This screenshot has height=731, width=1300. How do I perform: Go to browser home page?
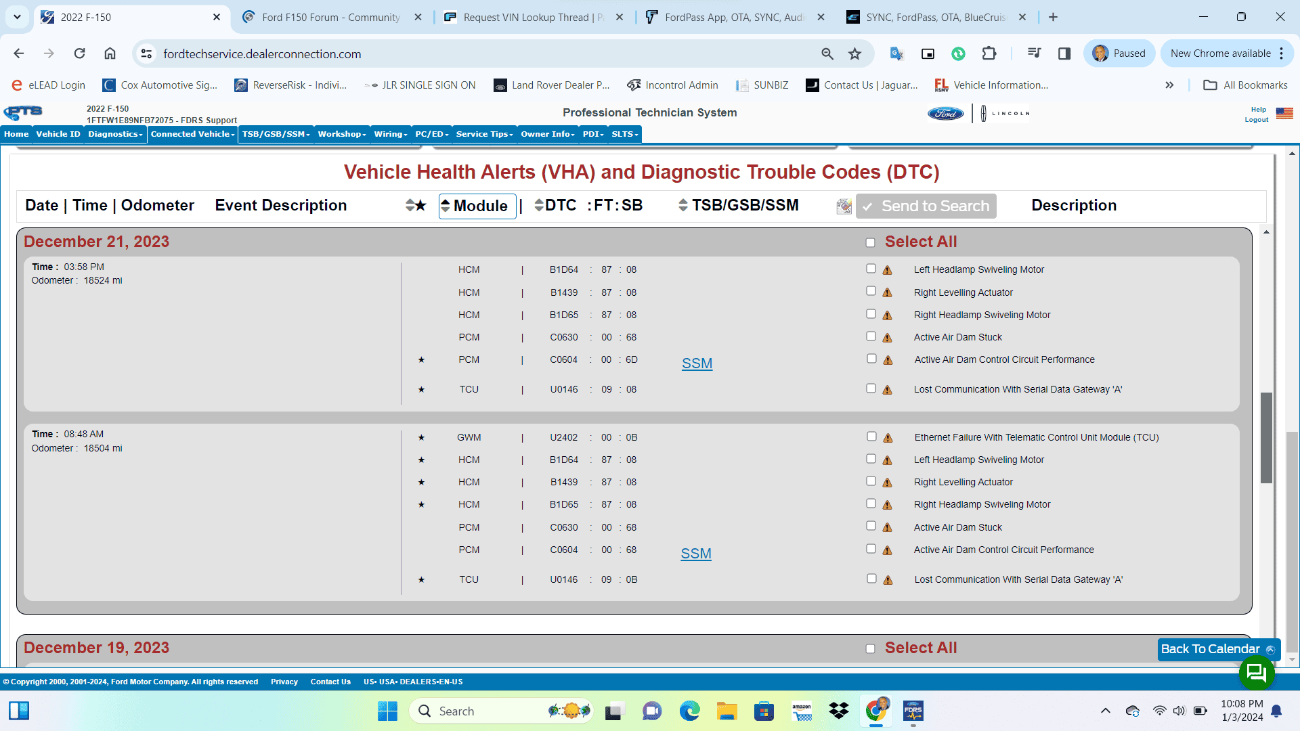tap(110, 53)
